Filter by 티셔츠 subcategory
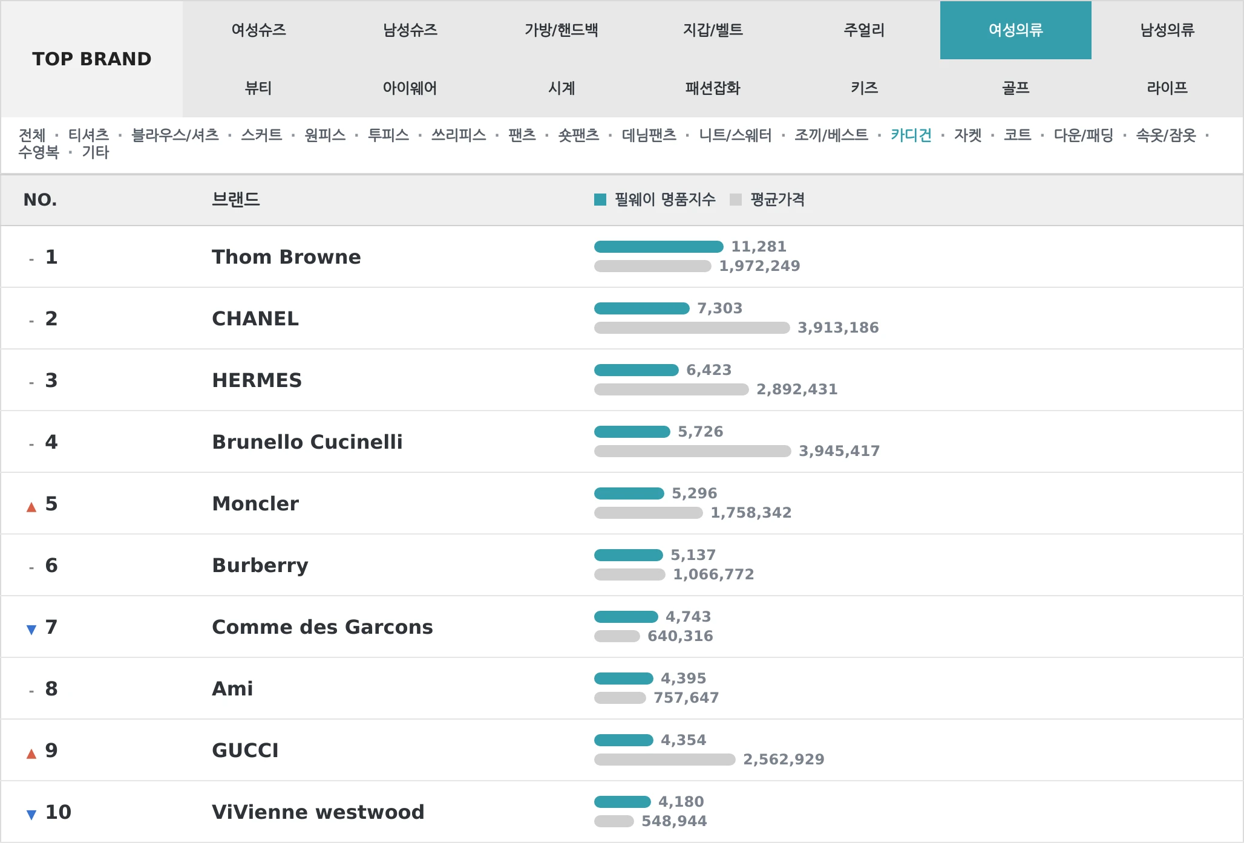The height and width of the screenshot is (843, 1244). click(88, 135)
